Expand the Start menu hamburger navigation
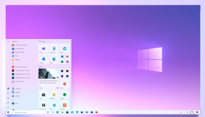Image resolution: width=205 pixels, height=117 pixels. pos(8,42)
